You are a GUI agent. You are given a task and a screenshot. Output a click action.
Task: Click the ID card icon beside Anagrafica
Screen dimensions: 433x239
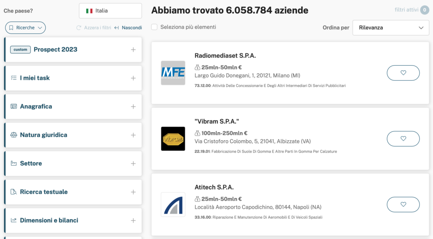14,106
